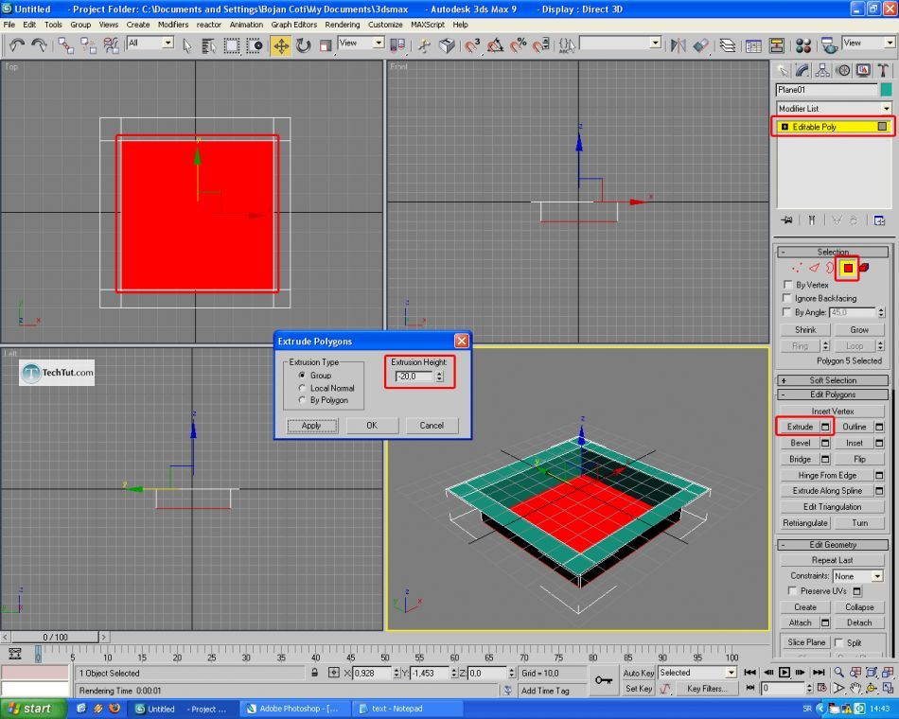Collapse the Edit Geometry rollout
The image size is (899, 719).
(x=832, y=545)
